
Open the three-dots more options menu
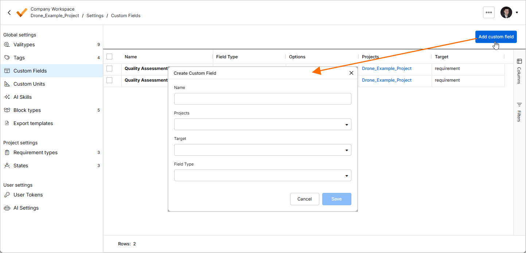489,12
